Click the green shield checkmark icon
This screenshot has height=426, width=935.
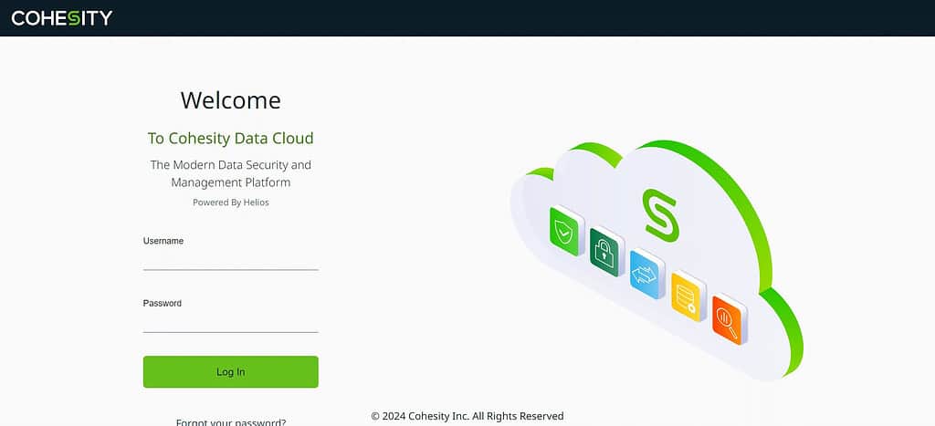[566, 231]
